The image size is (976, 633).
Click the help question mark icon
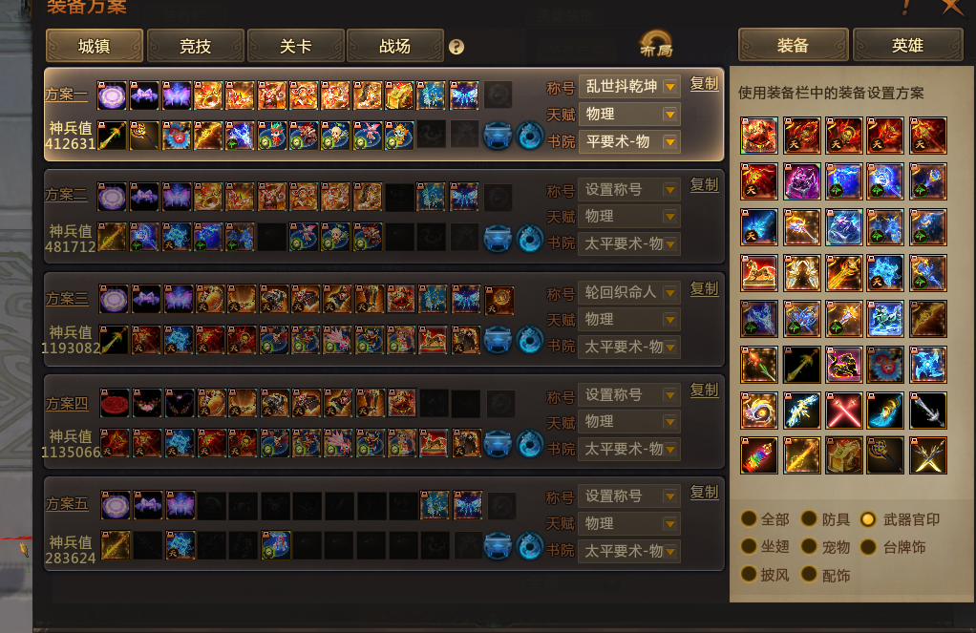(x=456, y=48)
